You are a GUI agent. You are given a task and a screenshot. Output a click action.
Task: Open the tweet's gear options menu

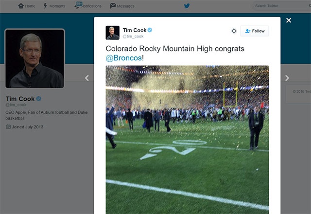point(234,31)
